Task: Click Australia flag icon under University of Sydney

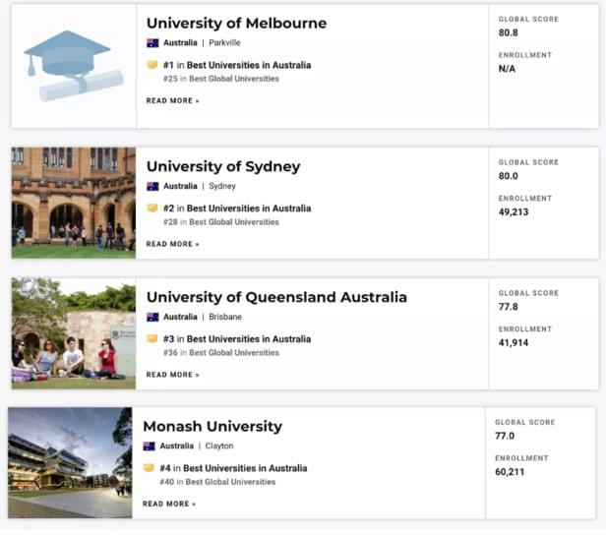Action: (152, 186)
